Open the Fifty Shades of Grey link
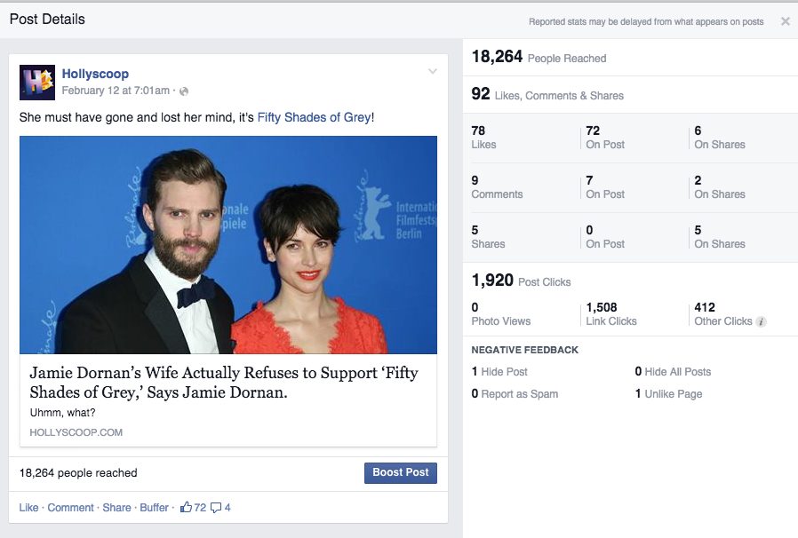The height and width of the screenshot is (538, 798). pos(314,117)
